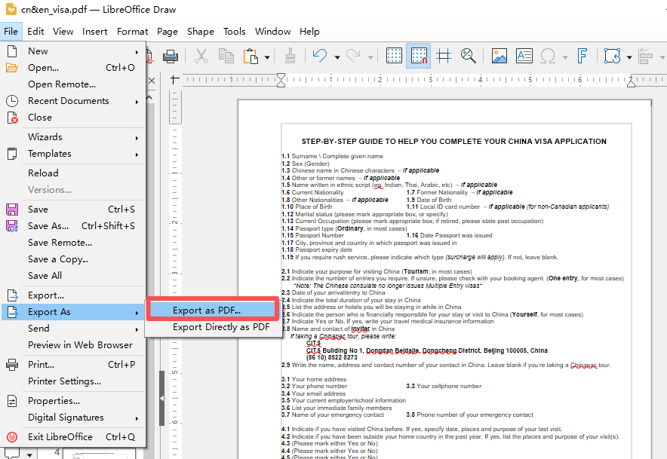Click the Insert Special Character omega icon
The height and width of the screenshot is (459, 667).
click(x=548, y=56)
